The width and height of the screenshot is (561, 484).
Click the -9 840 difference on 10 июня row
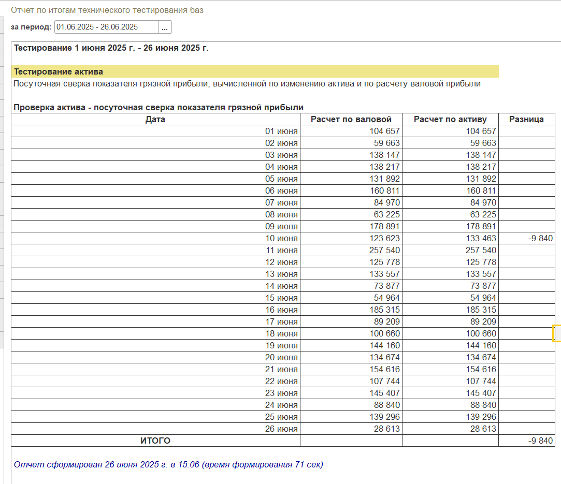527,239
